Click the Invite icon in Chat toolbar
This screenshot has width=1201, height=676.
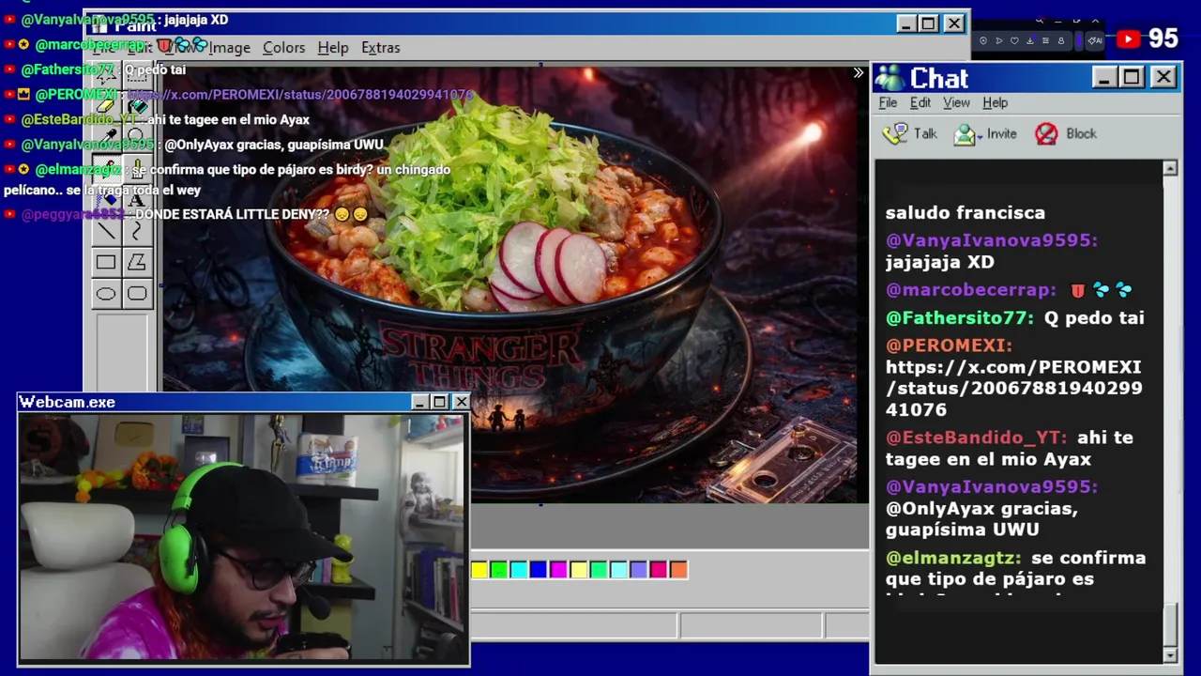pos(965,134)
